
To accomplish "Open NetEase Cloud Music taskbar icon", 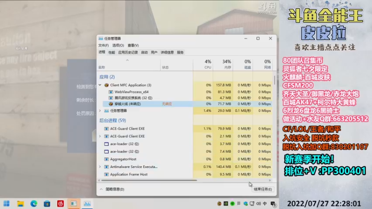I will coord(60,203).
